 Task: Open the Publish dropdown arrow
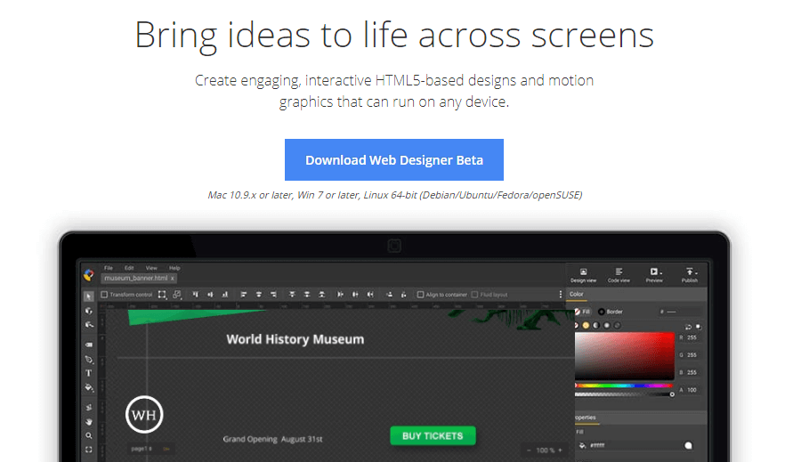click(x=696, y=272)
